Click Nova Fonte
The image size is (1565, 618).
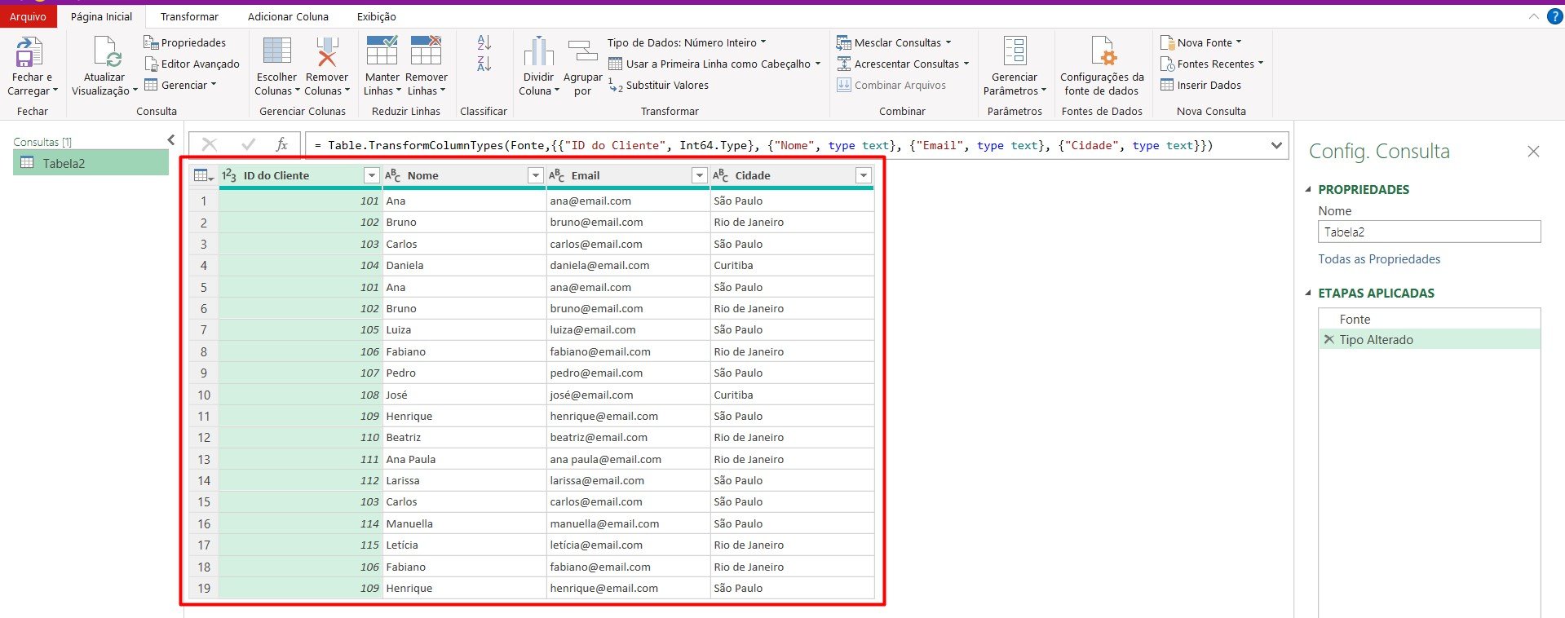(x=1201, y=42)
